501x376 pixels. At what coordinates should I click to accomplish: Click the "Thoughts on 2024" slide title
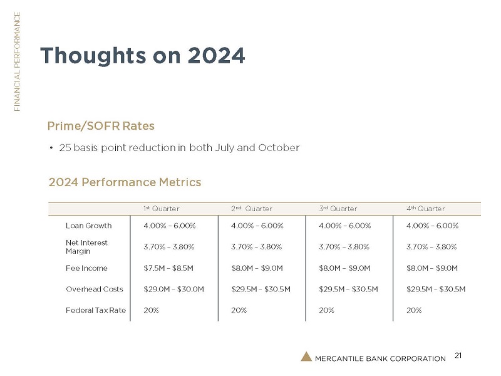coord(143,56)
